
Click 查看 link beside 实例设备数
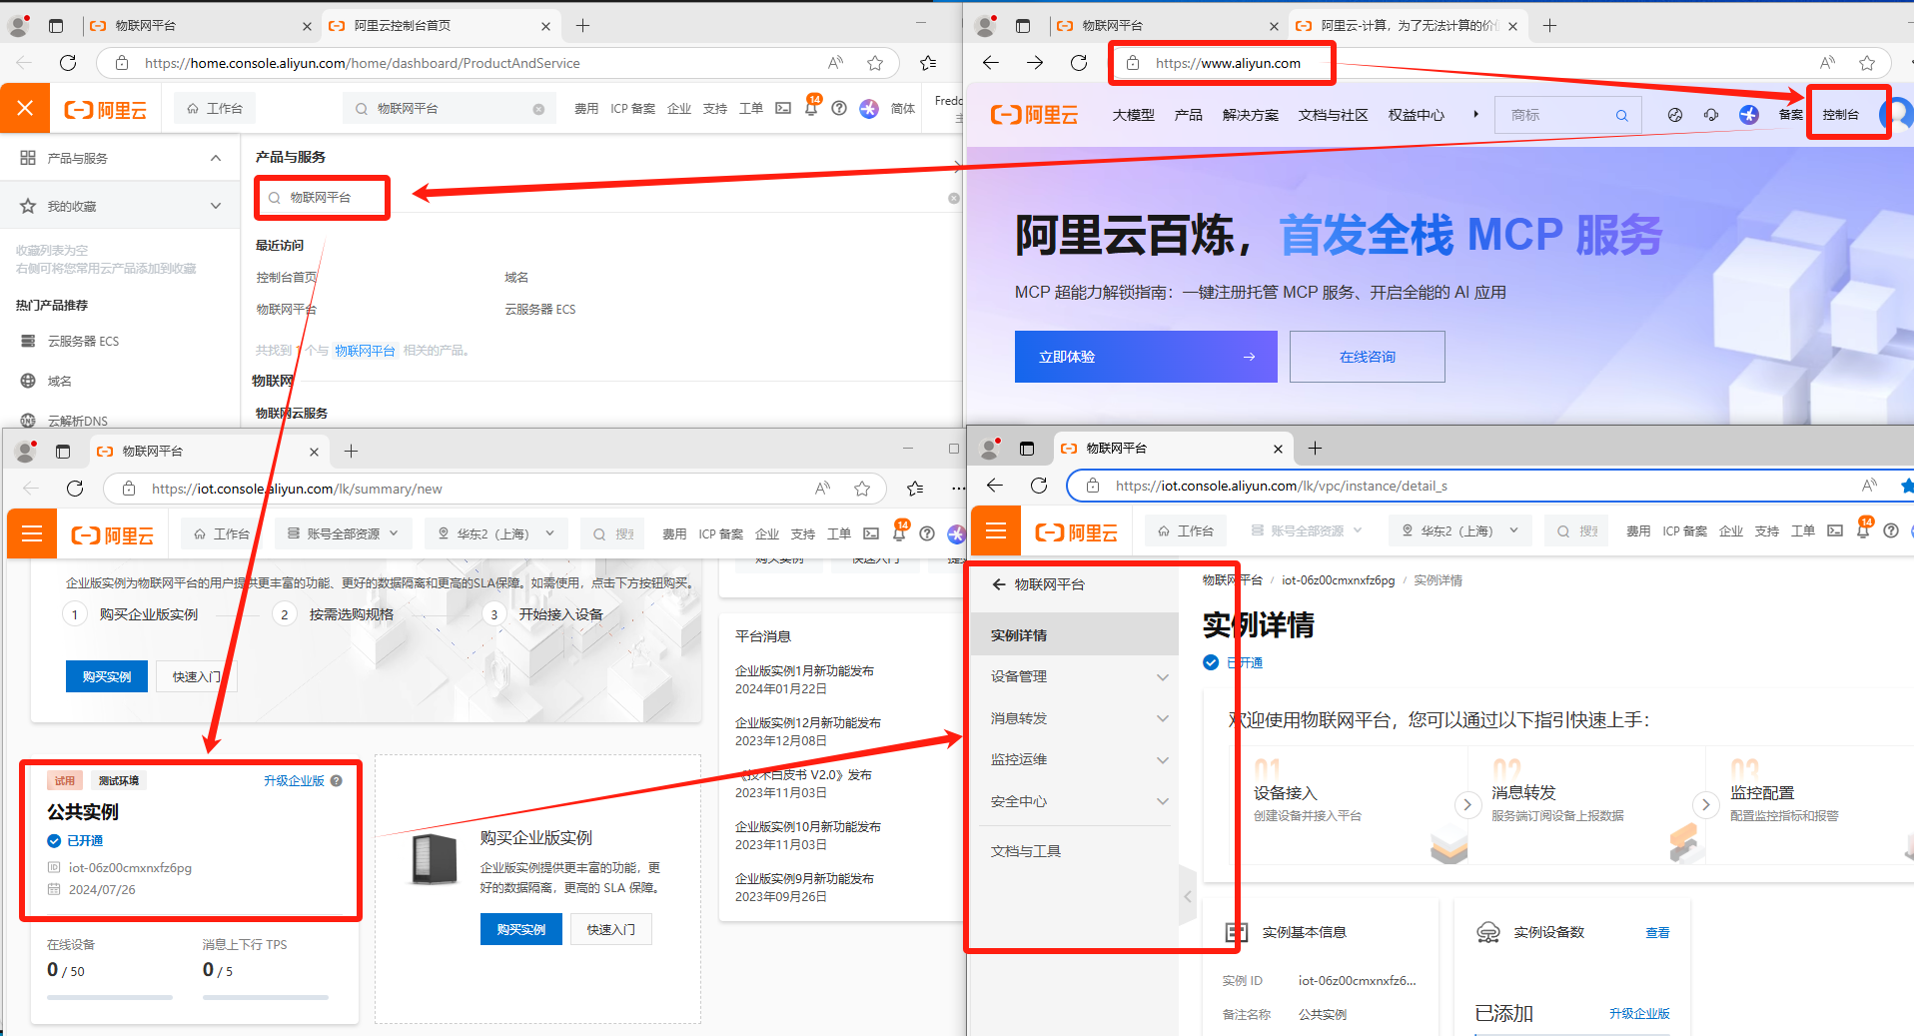pos(1657,932)
